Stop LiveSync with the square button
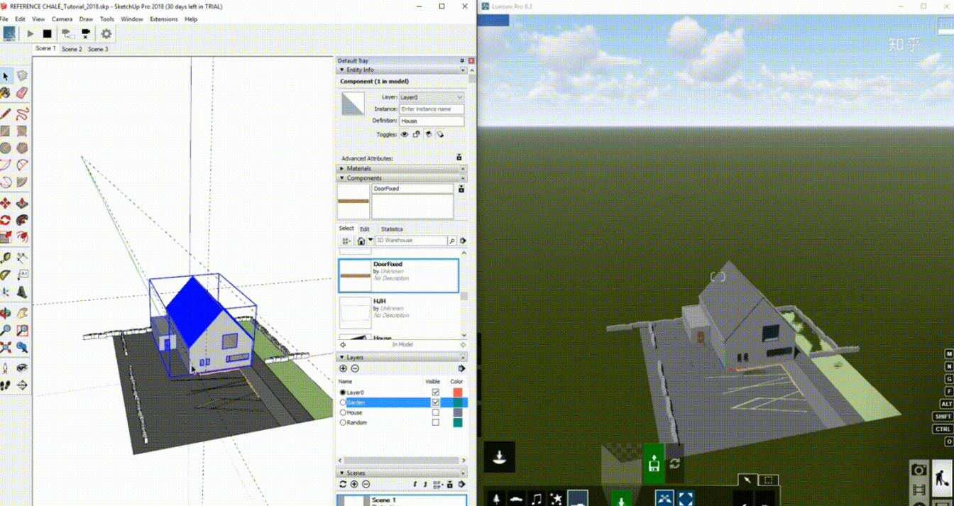Image resolution: width=954 pixels, height=506 pixels. 48,33
